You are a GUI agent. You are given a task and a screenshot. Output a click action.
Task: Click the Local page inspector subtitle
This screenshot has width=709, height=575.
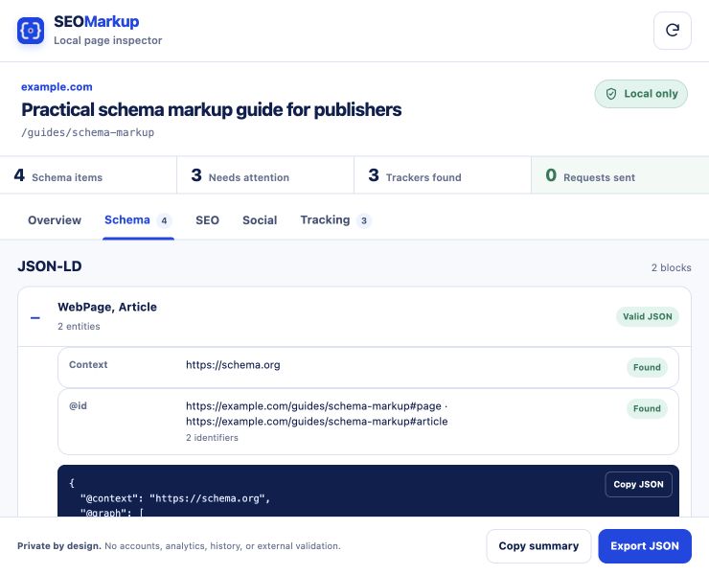107,40
